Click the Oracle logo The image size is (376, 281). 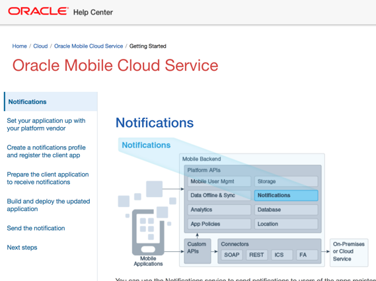38,11
